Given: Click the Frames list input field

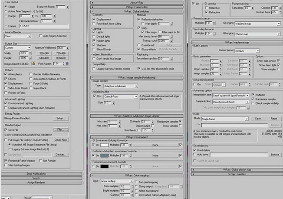Looking at the screenshot, I should coord(44,26).
